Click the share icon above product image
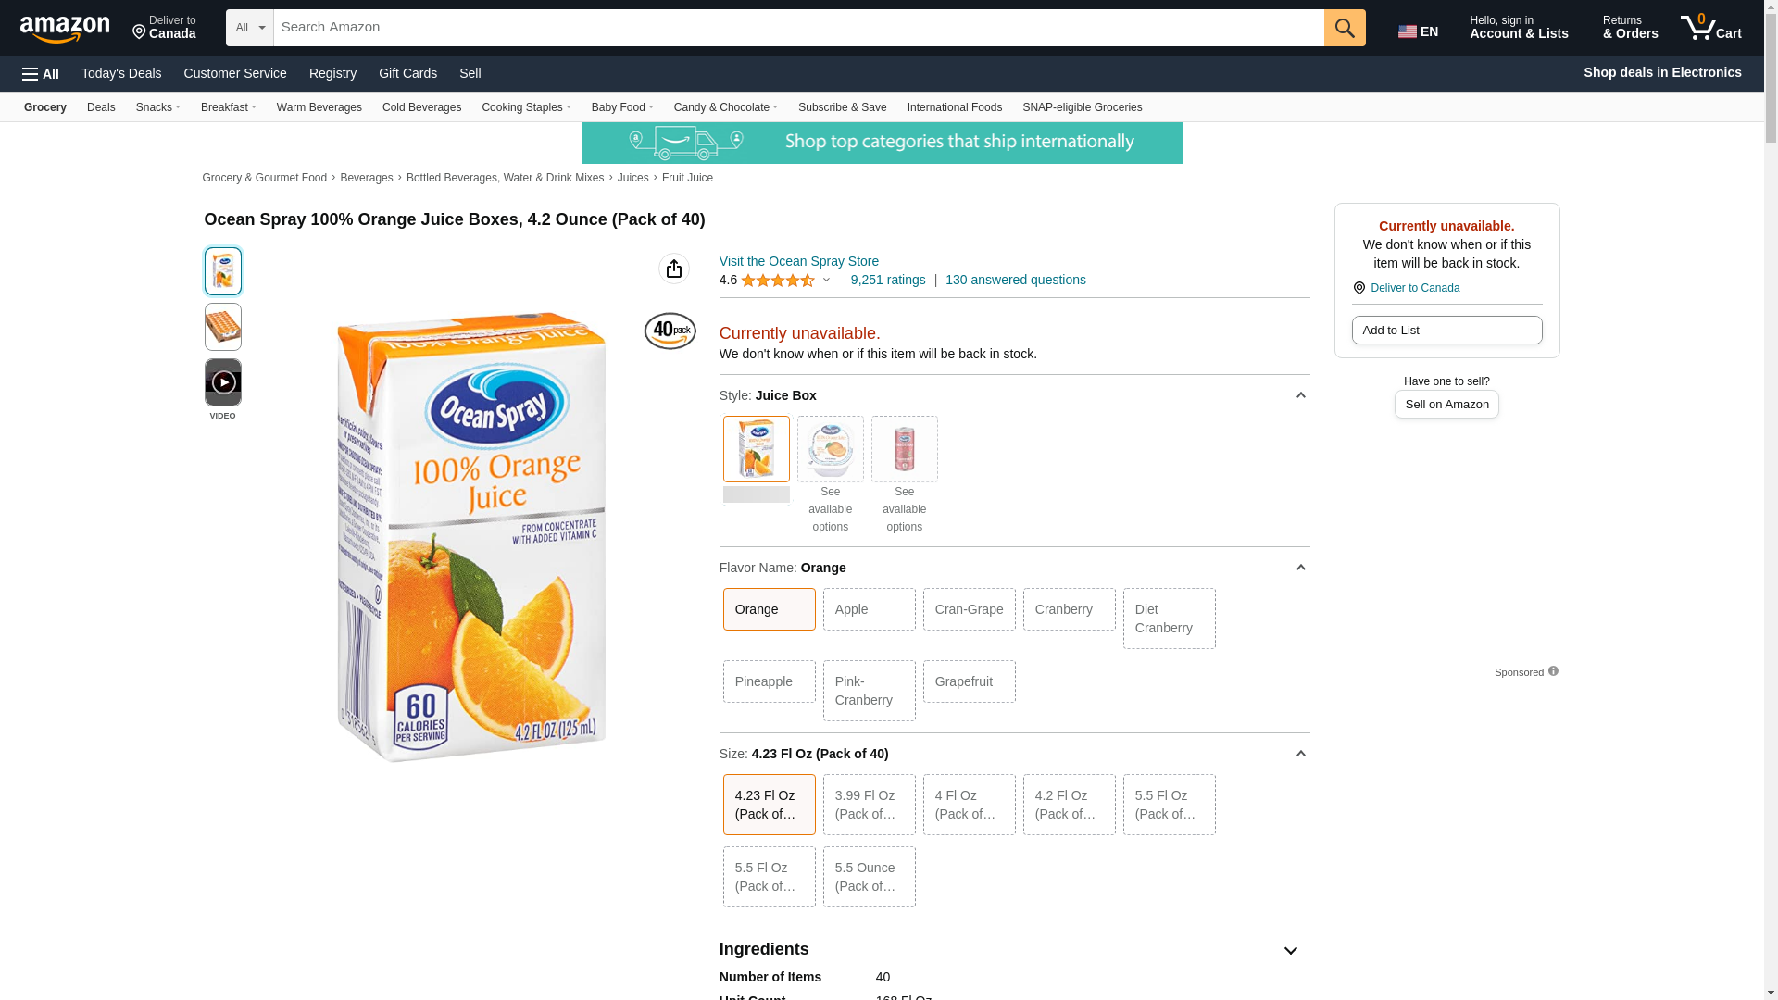 click(x=673, y=269)
